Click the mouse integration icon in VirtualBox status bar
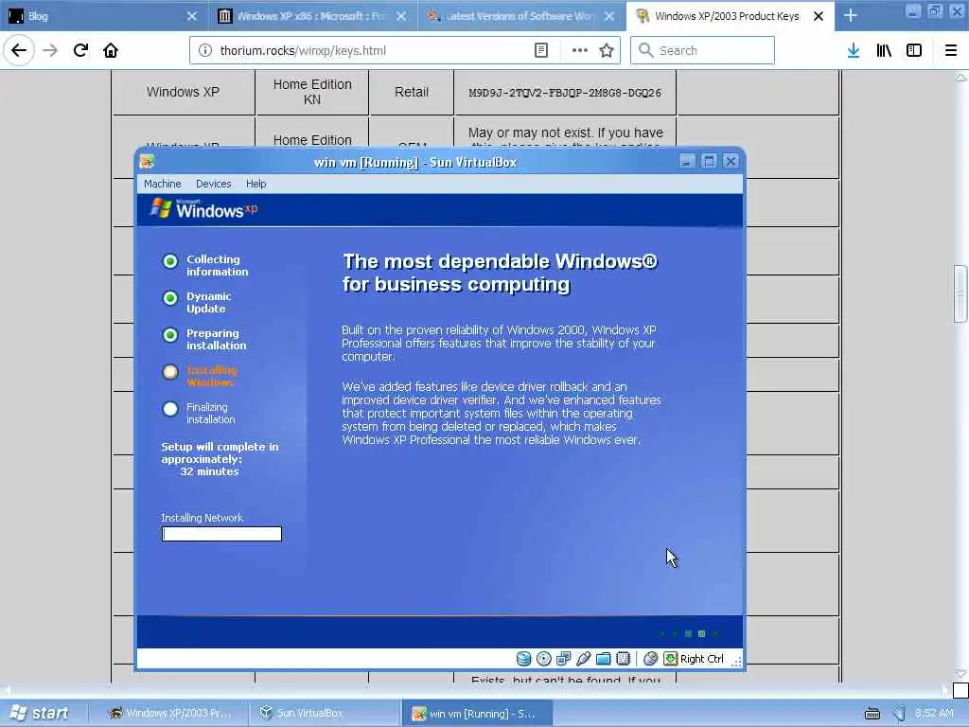 pyautogui.click(x=650, y=659)
